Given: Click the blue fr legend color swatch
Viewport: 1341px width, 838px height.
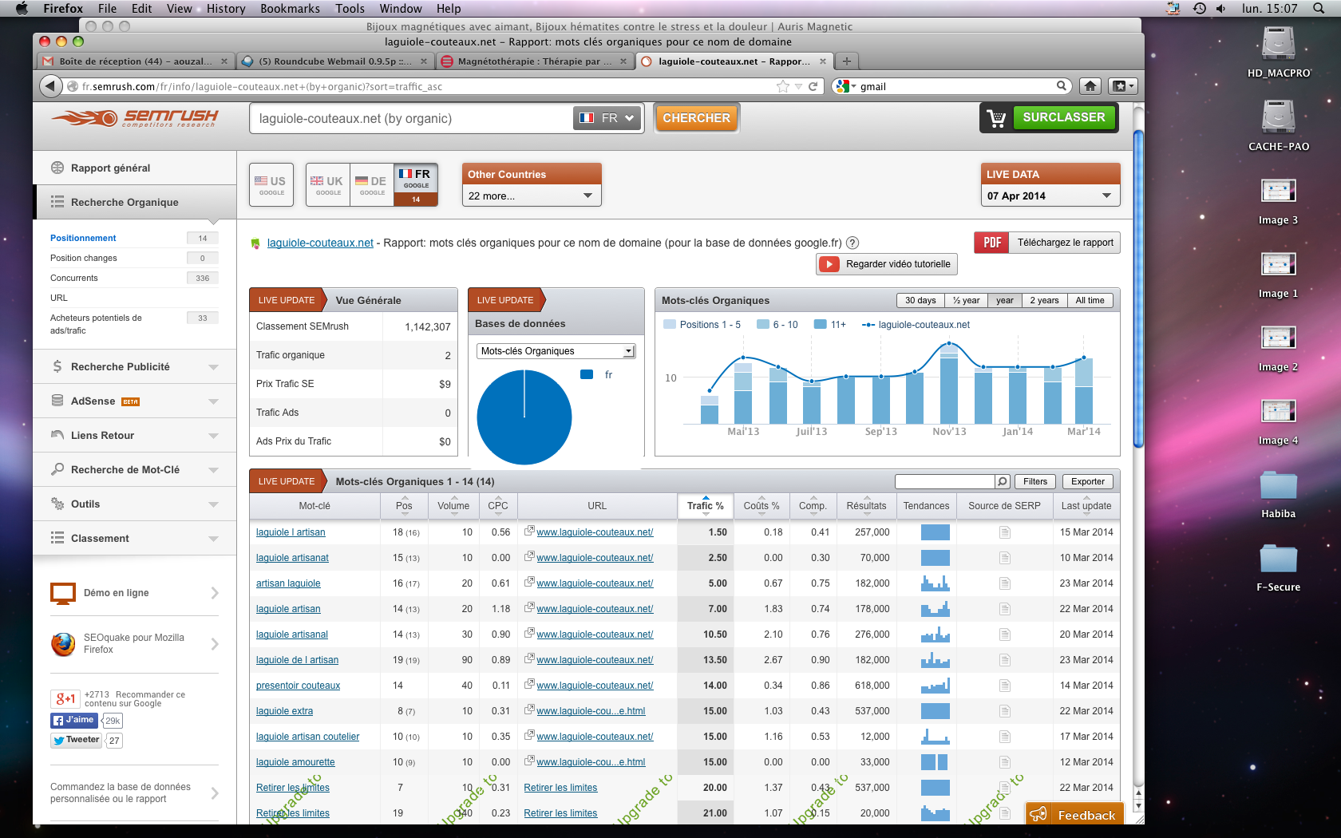Looking at the screenshot, I should coord(587,374).
